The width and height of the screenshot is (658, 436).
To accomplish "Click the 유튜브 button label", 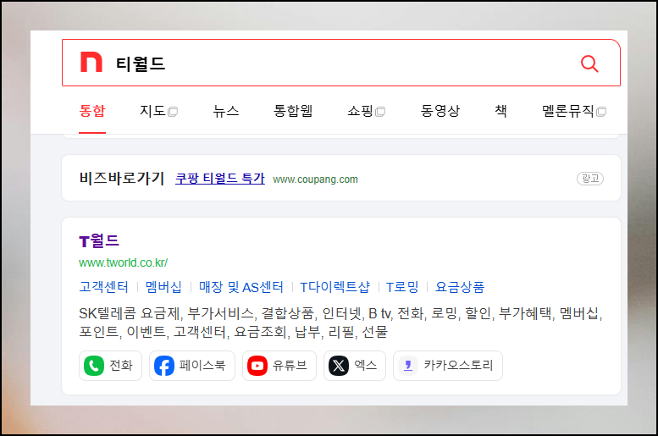I will (x=290, y=365).
